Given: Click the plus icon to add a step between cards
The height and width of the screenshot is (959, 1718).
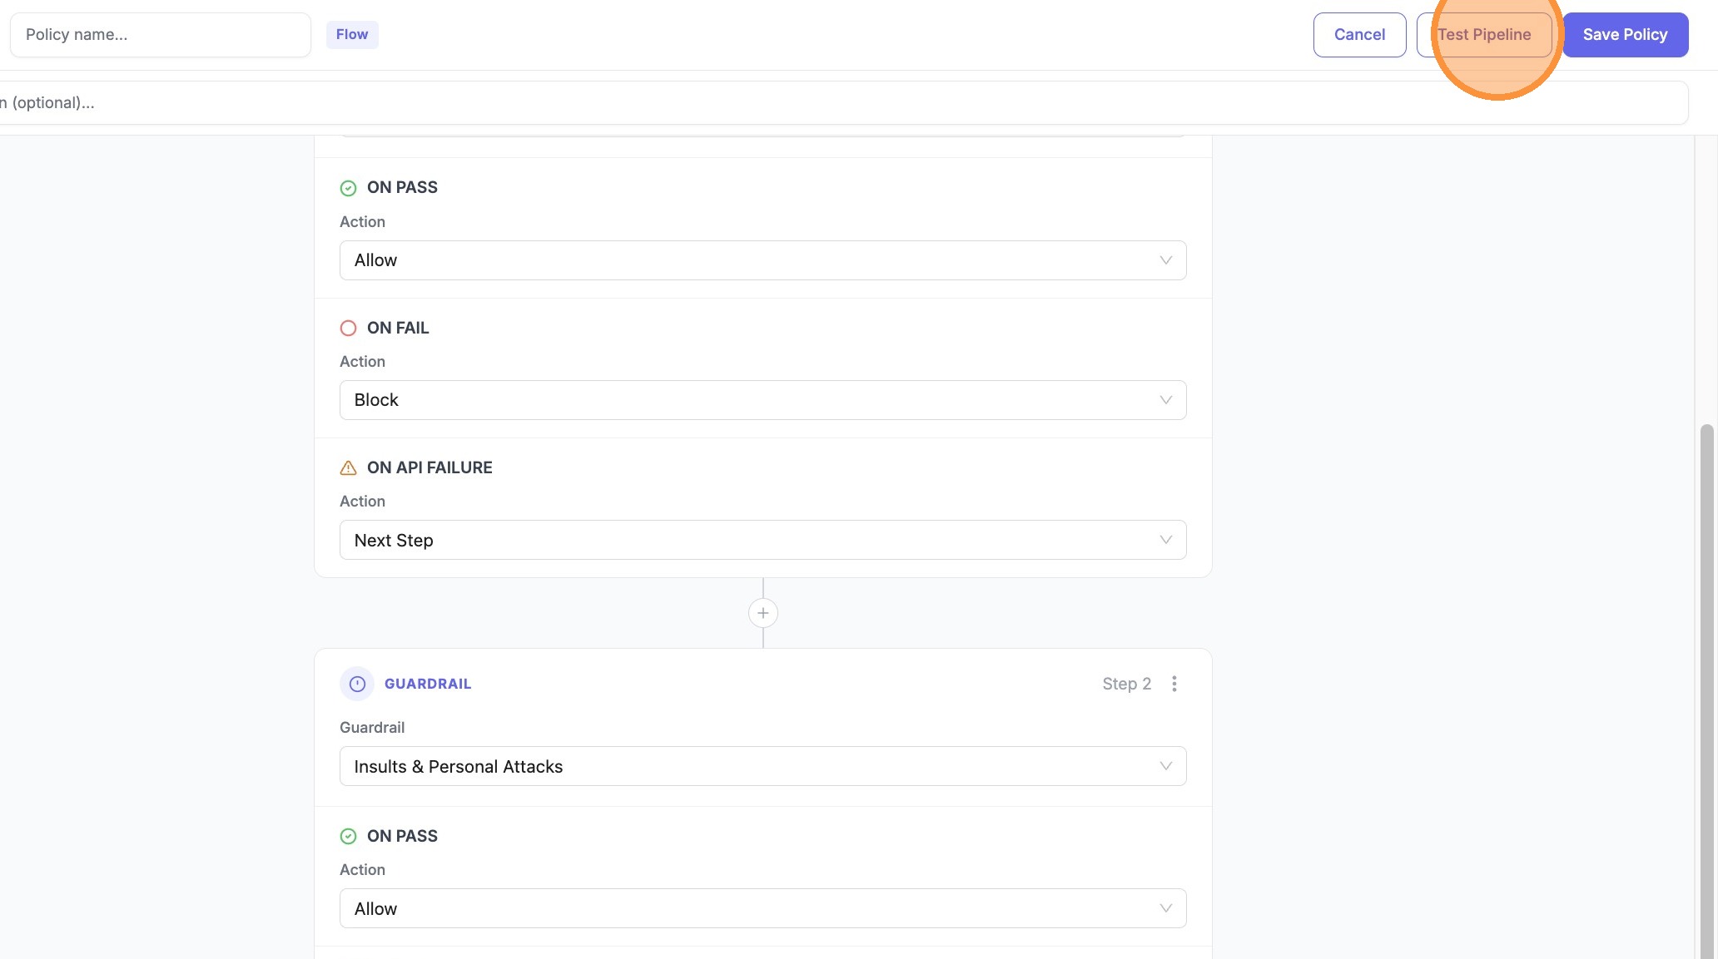Looking at the screenshot, I should pyautogui.click(x=762, y=613).
